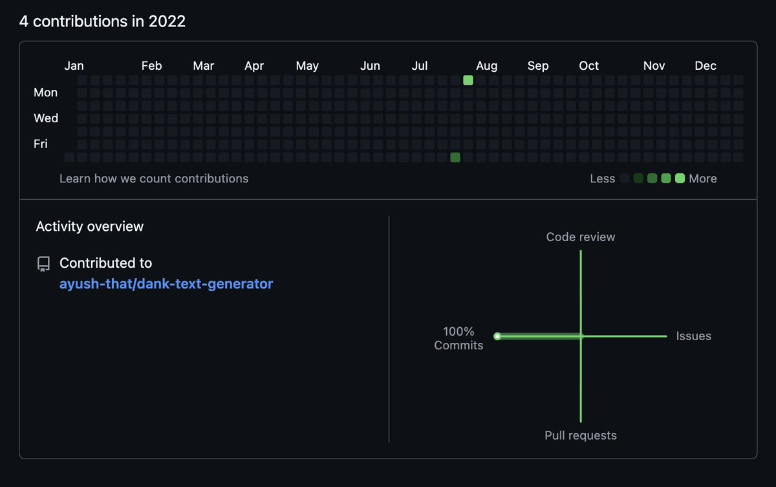
Task: Click the 'Activity overview' heading
Action: (90, 226)
